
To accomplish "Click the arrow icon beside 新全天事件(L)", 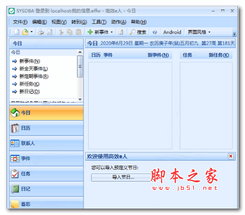I will coord(15,69).
